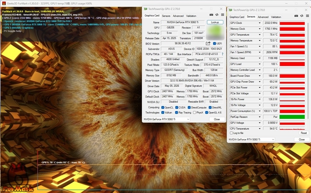Click the NVIDIA GeForce RTX 5060 Ti Name field
The width and height of the screenshot is (311, 193).
(x=182, y=22)
